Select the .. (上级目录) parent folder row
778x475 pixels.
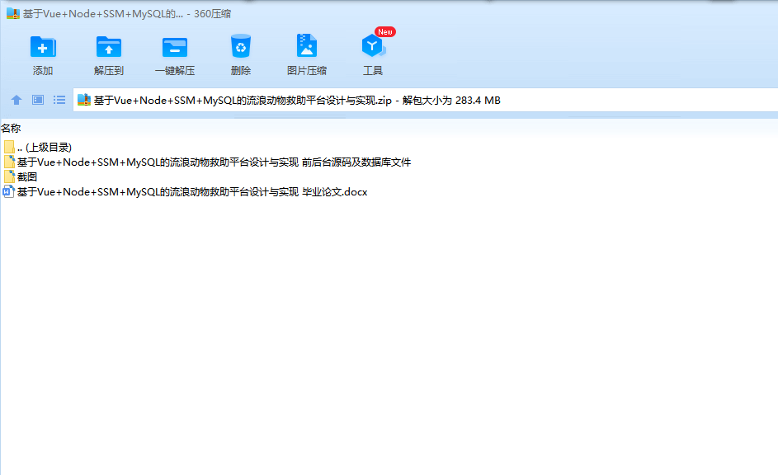(38, 148)
